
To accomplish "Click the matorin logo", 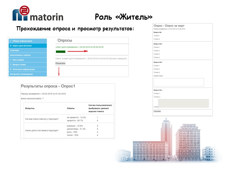I will point(38,13).
